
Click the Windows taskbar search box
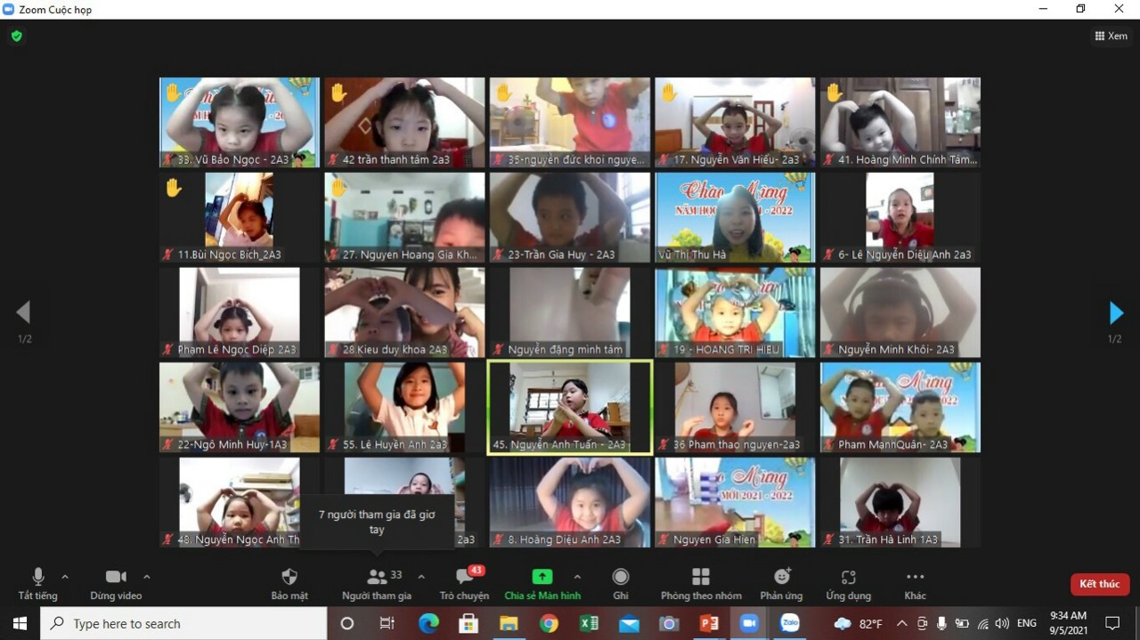coord(183,623)
